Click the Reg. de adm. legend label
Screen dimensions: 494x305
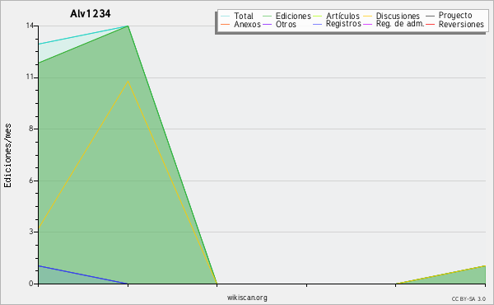tap(400, 24)
